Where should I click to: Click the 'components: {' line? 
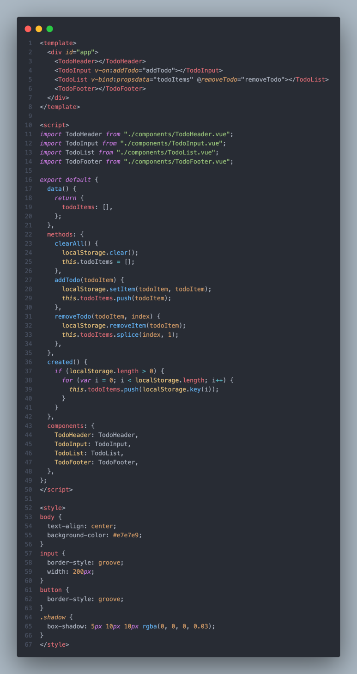point(71,426)
